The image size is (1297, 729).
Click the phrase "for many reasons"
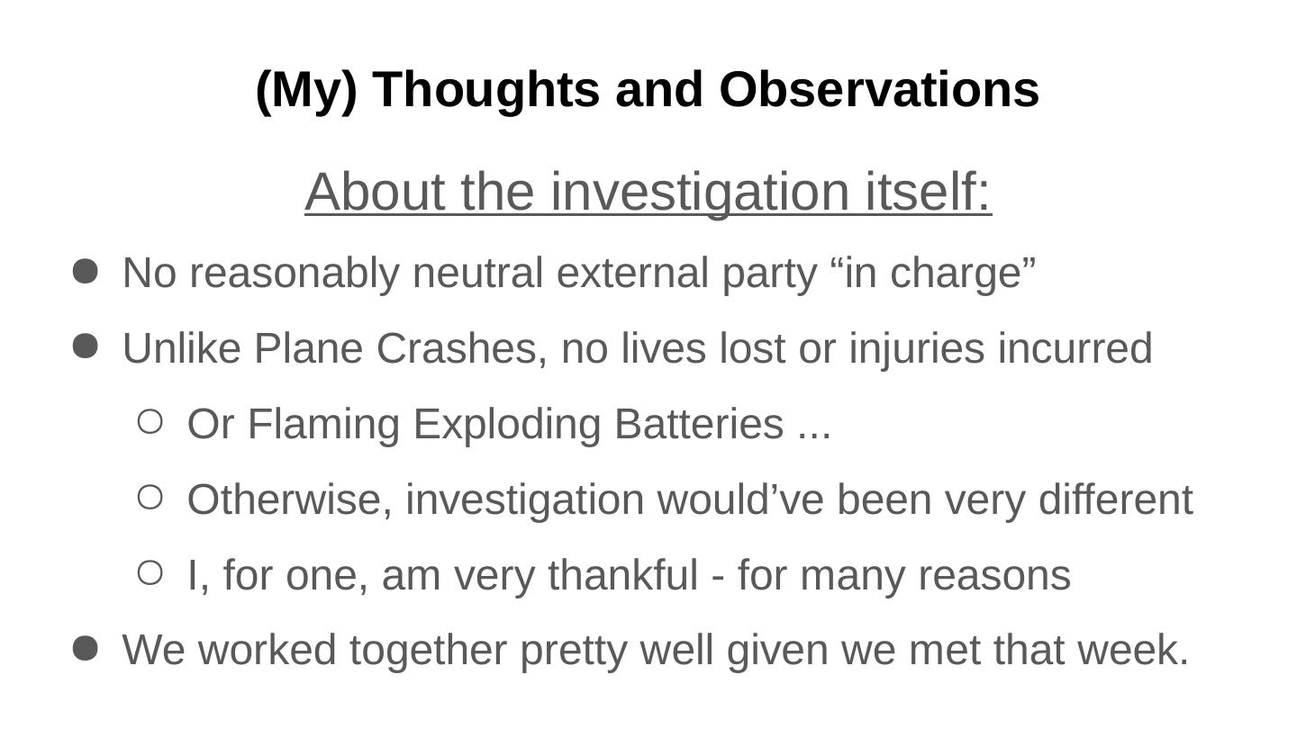coord(903,575)
